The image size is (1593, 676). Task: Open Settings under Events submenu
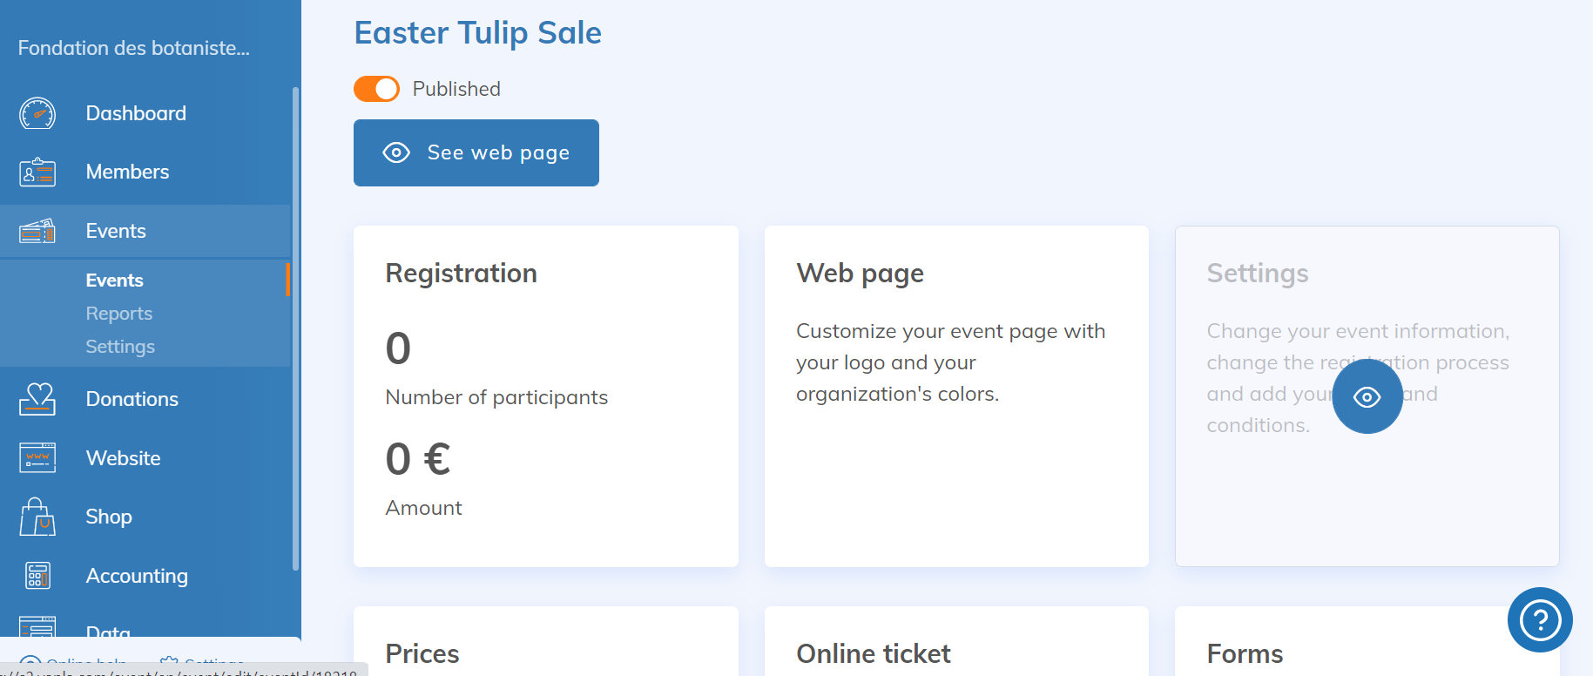coord(120,347)
